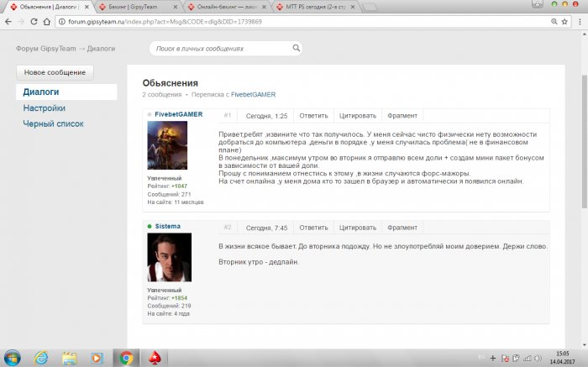Open Черный список in the sidebar

tap(53, 123)
